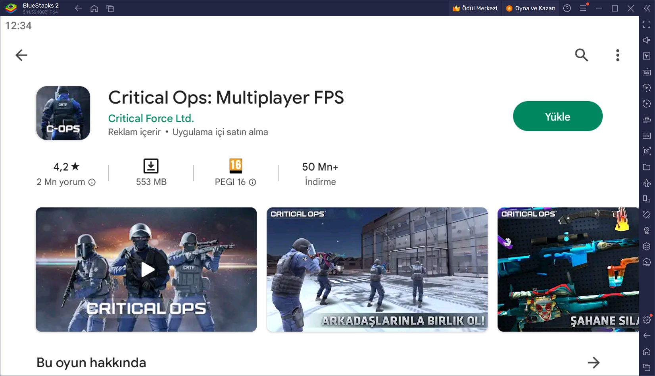Screen dimensions: 655x376
Task: Open the Arkadaşlarınla Birlik Ol screenshot
Action: pyautogui.click(x=377, y=269)
